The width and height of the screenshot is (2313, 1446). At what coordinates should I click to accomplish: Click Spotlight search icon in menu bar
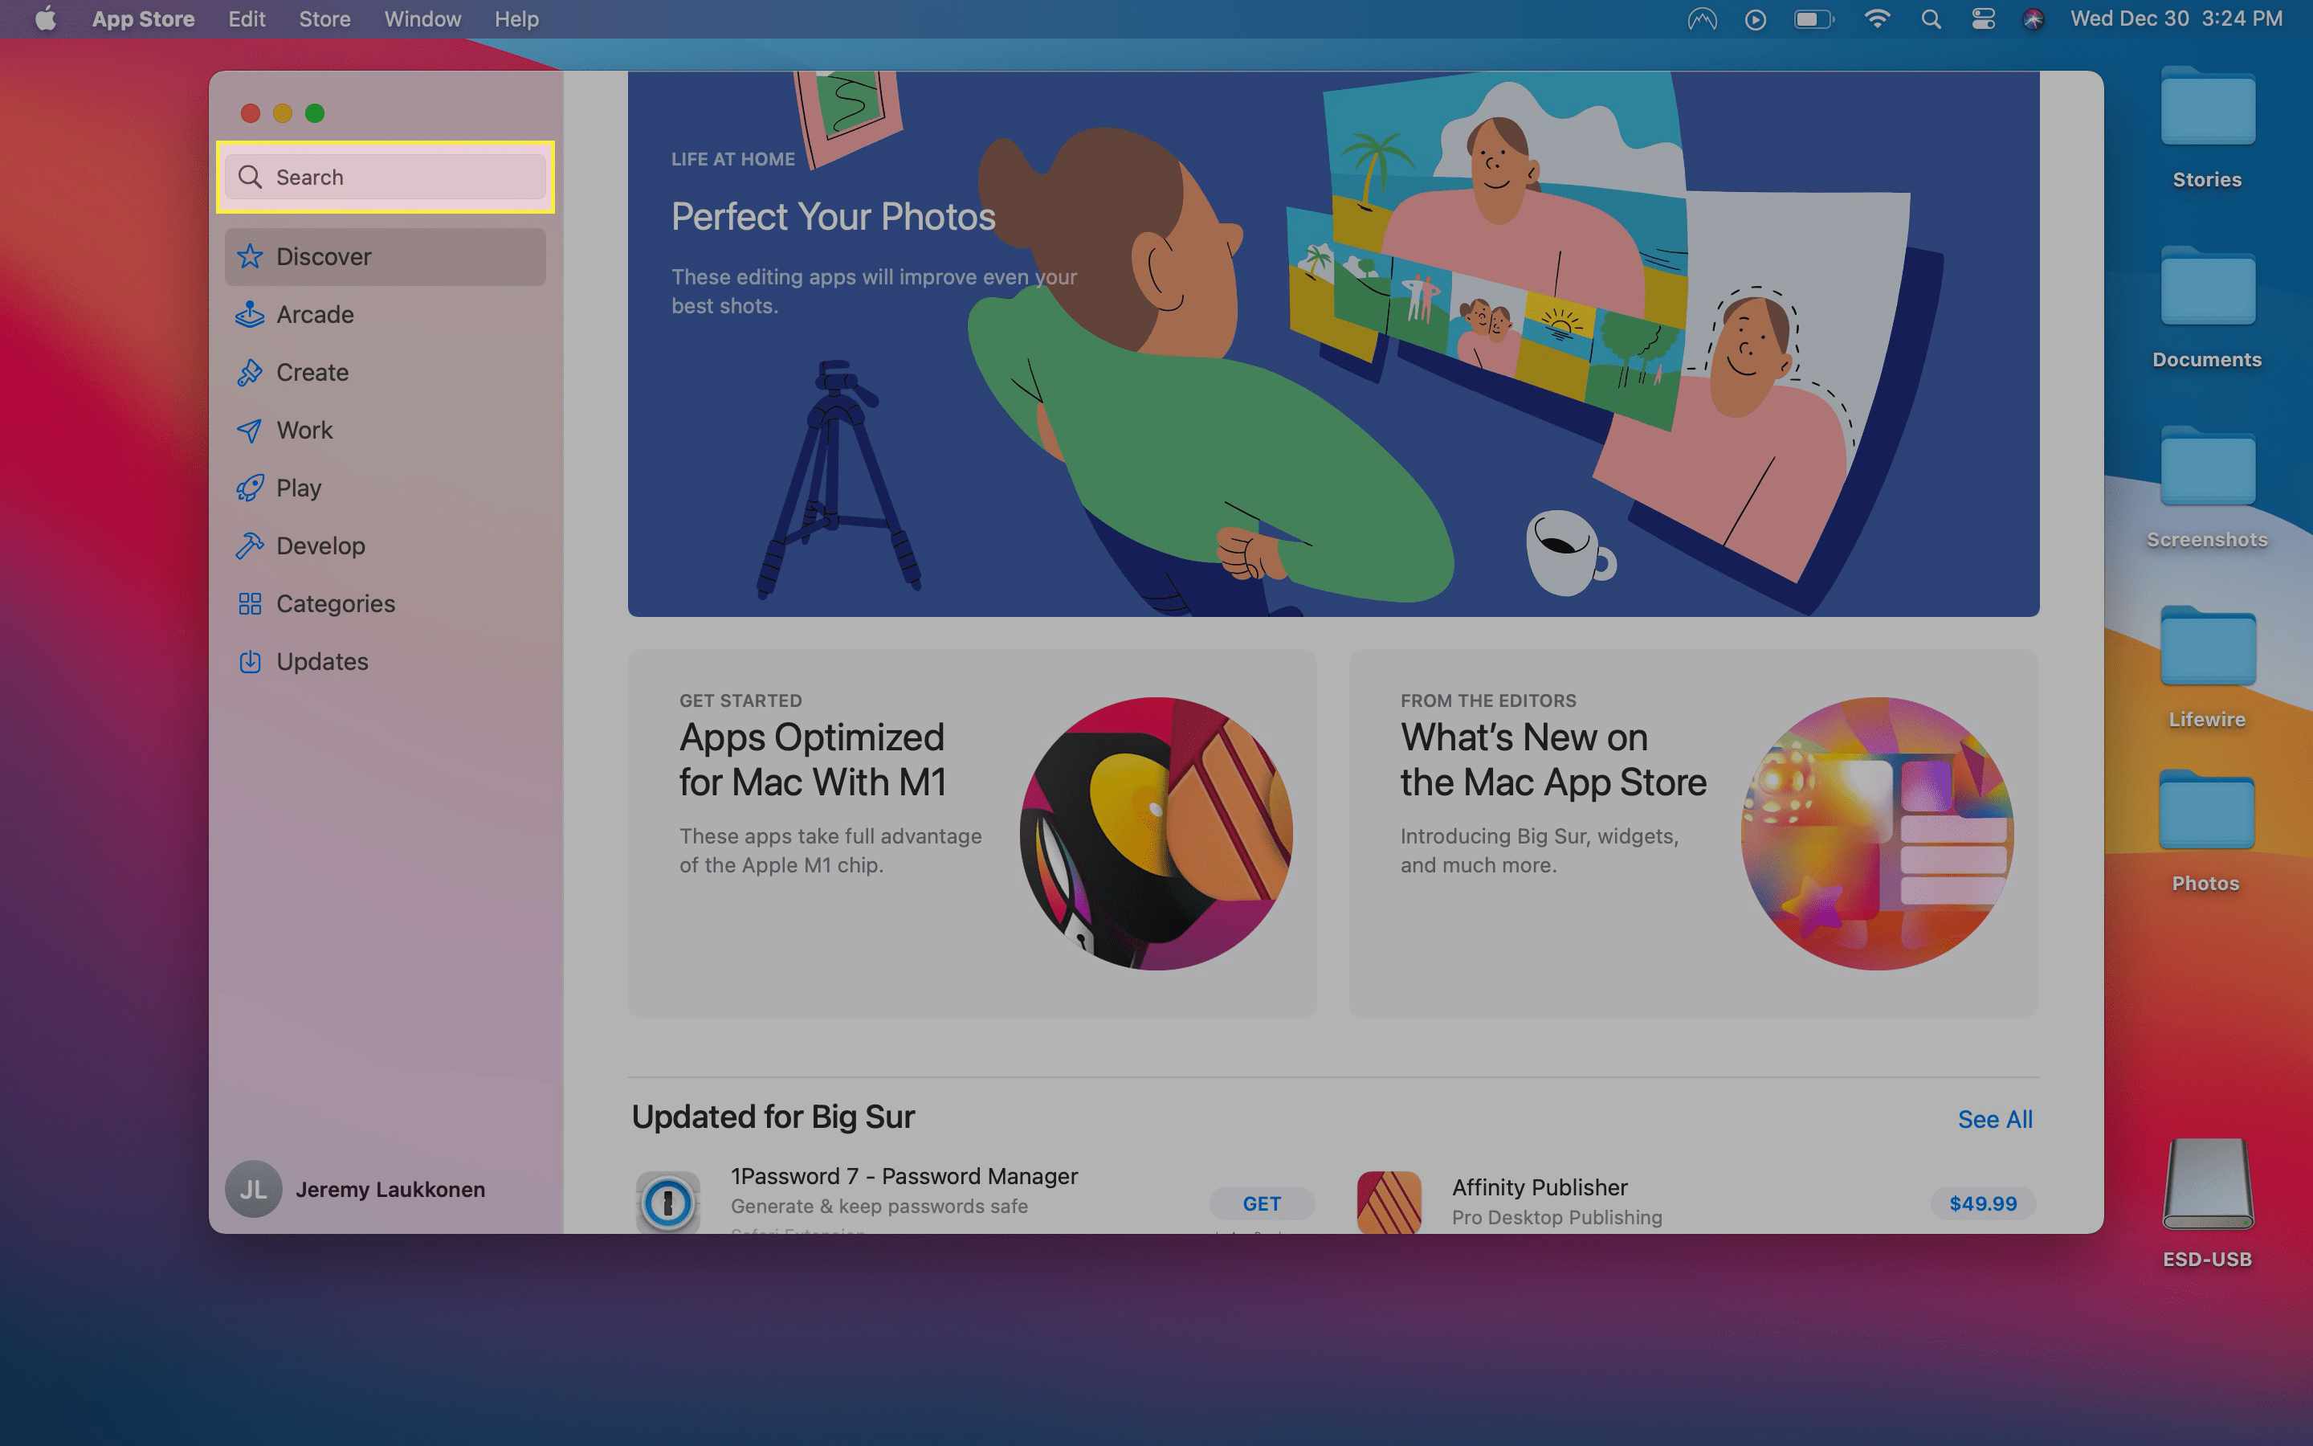(1931, 18)
